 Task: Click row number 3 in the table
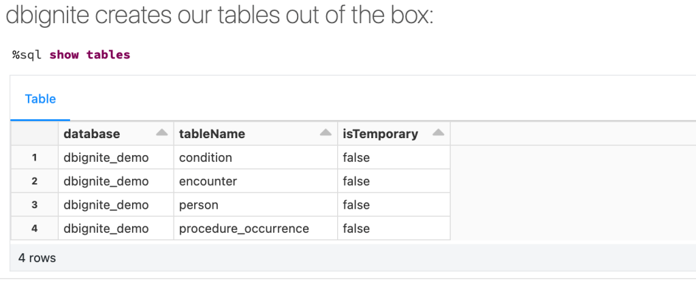click(x=34, y=205)
